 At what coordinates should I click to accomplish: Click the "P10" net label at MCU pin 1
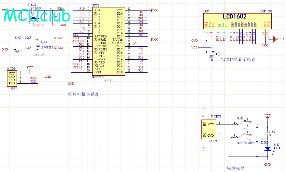(82, 8)
